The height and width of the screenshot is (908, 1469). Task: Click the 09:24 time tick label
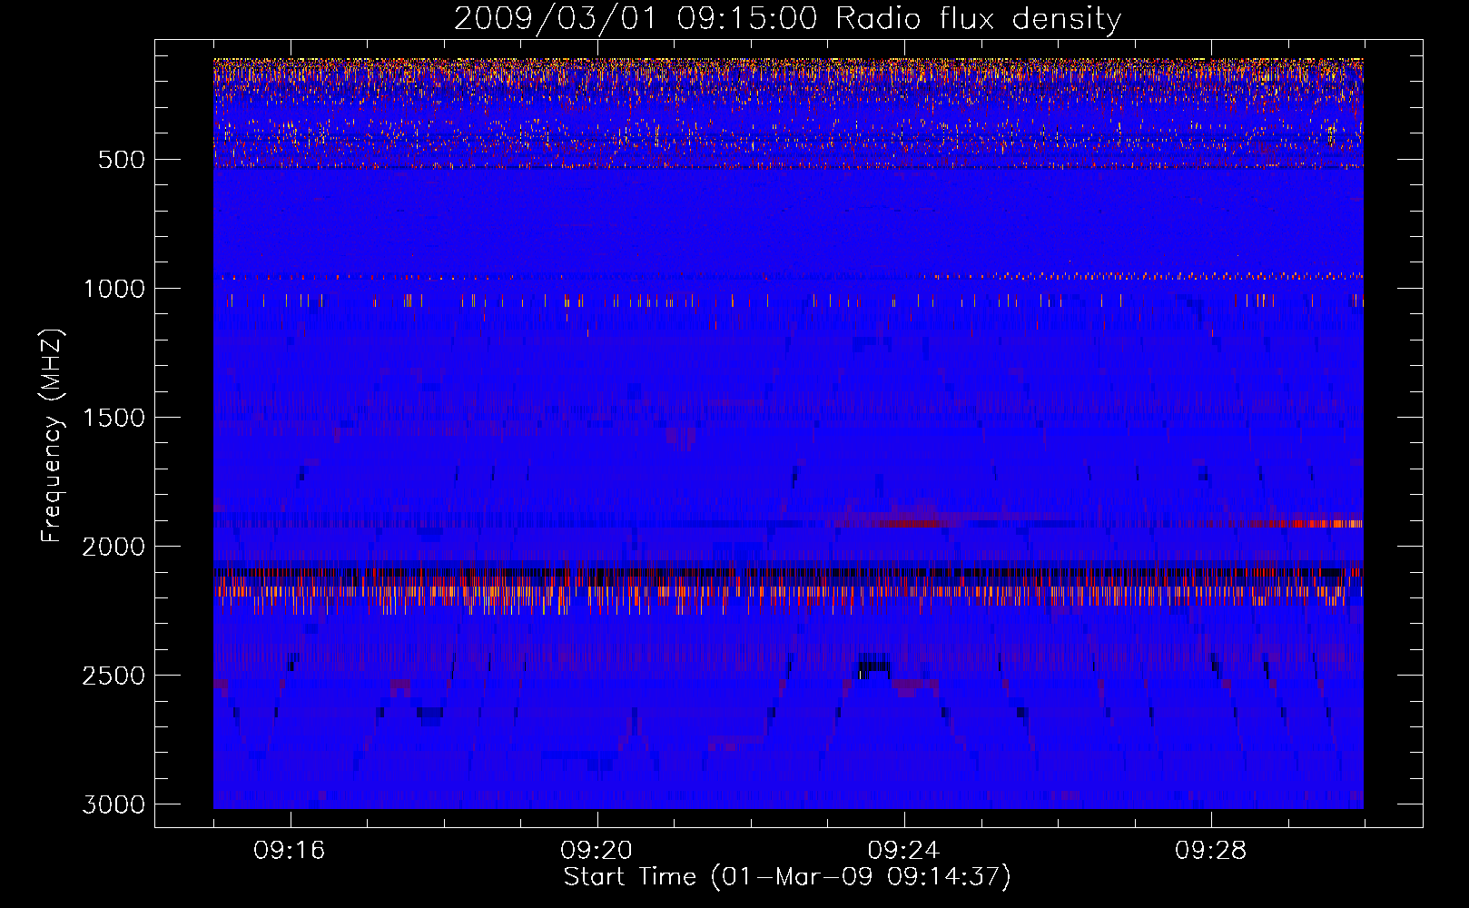pos(903,851)
